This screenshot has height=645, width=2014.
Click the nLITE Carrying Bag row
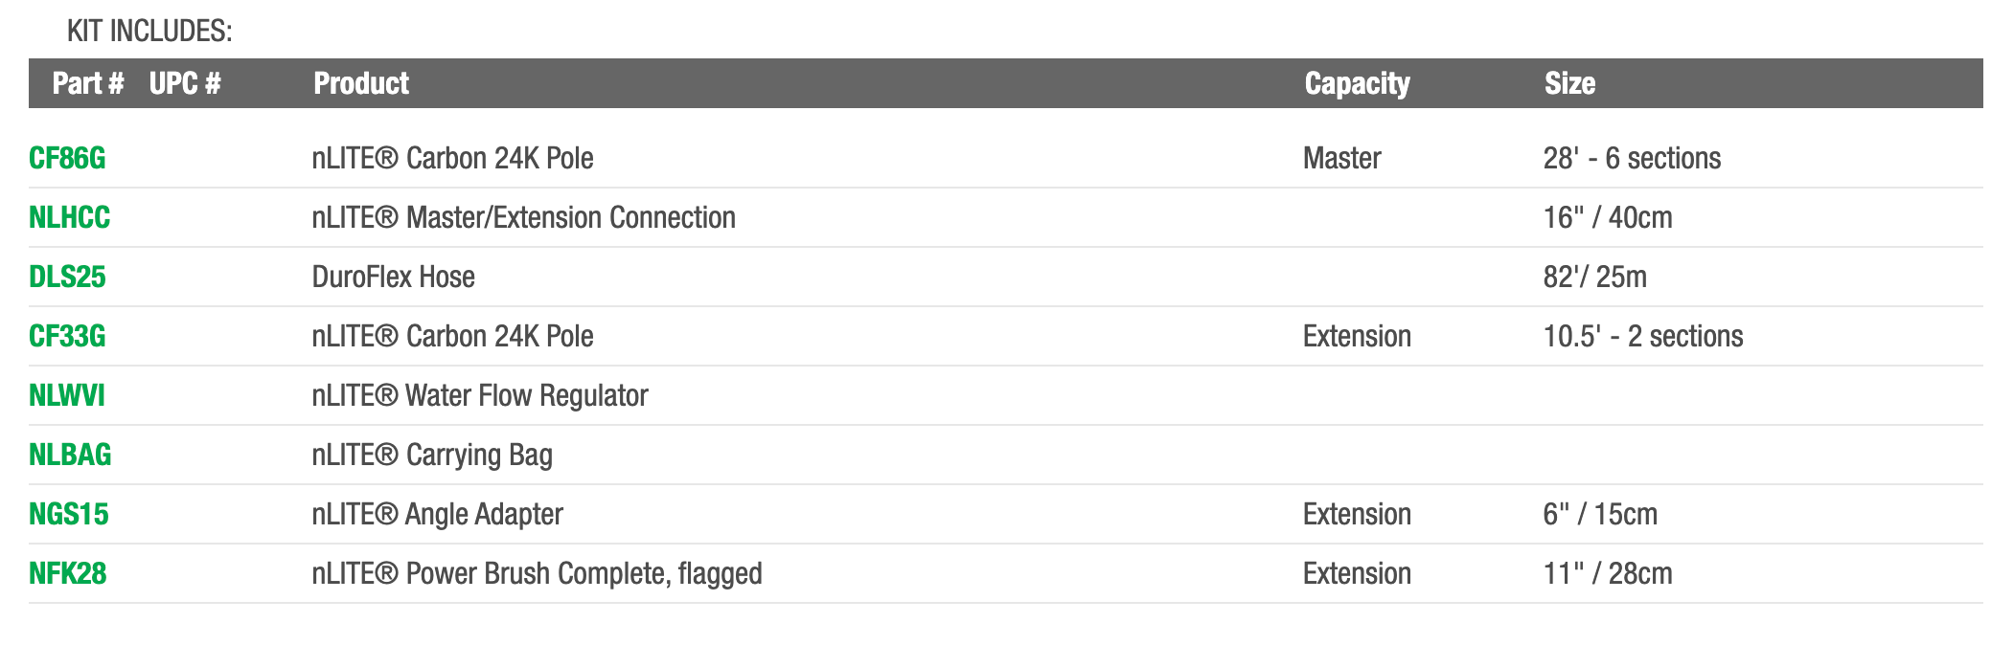coord(432,455)
